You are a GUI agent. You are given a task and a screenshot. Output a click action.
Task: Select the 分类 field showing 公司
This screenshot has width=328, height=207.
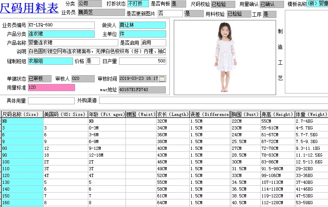(x=90, y=4)
